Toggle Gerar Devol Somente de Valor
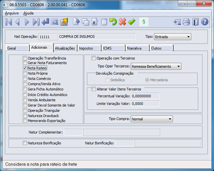The width and height of the screenshot is (214, 171). click(x=25, y=105)
